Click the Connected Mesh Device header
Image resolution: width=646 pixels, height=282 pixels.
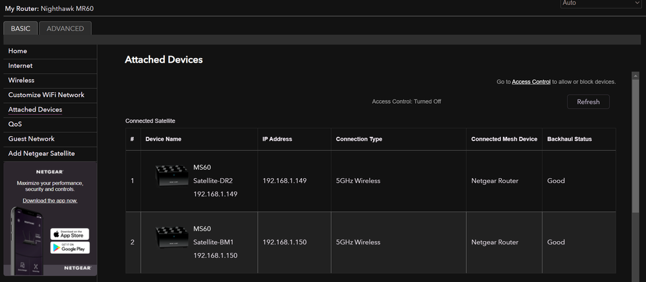(x=504, y=139)
